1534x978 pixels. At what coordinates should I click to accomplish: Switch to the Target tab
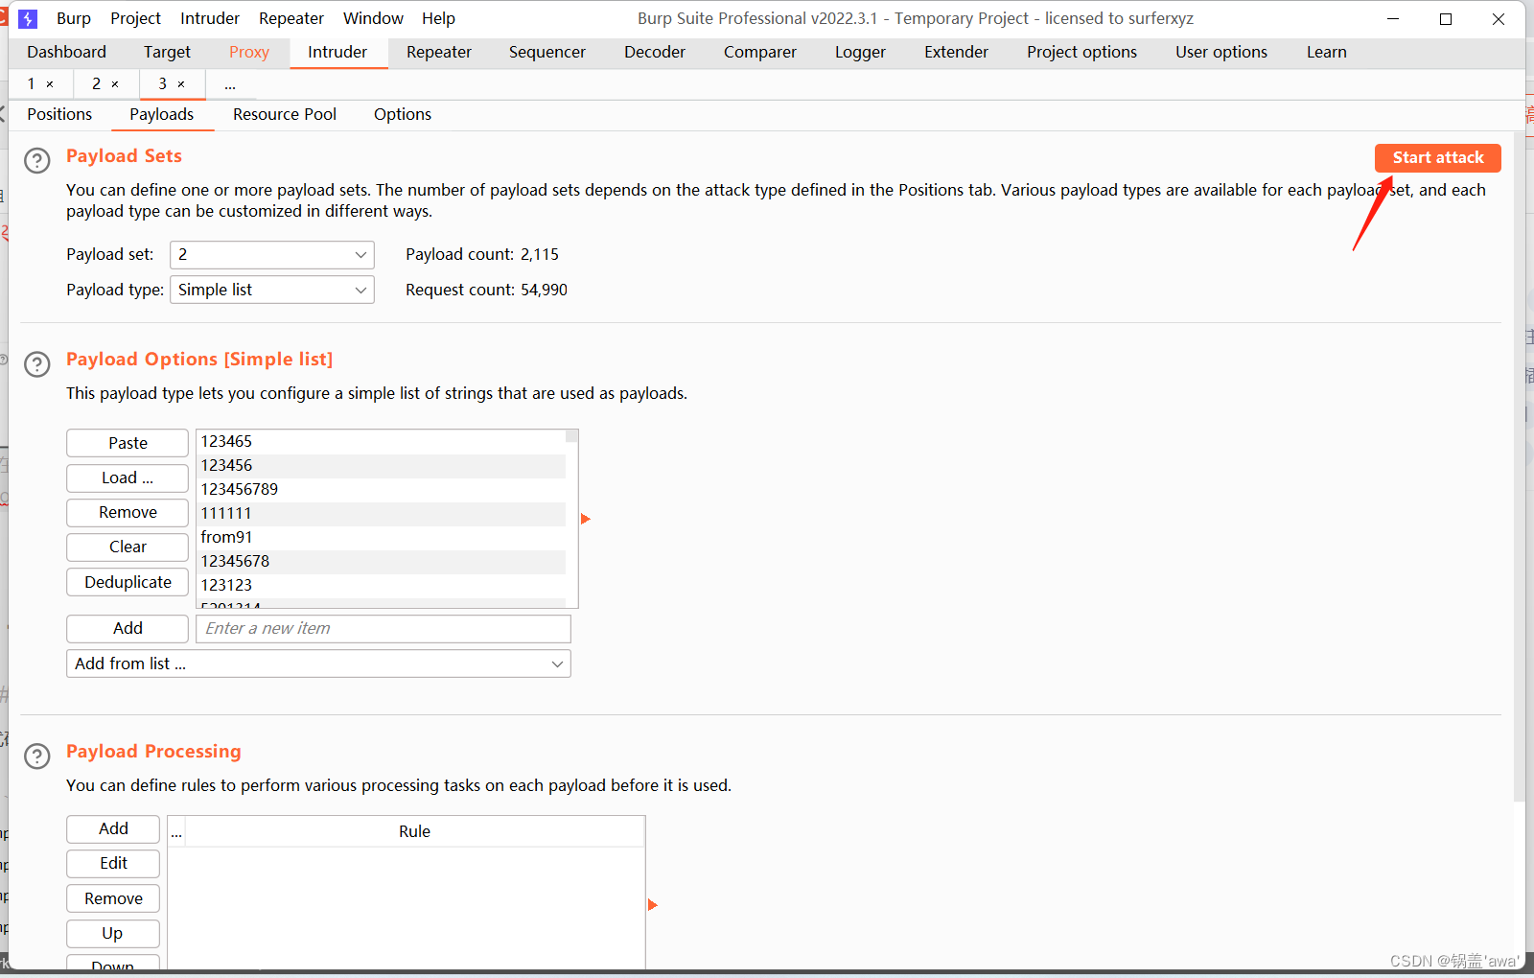pos(167,52)
